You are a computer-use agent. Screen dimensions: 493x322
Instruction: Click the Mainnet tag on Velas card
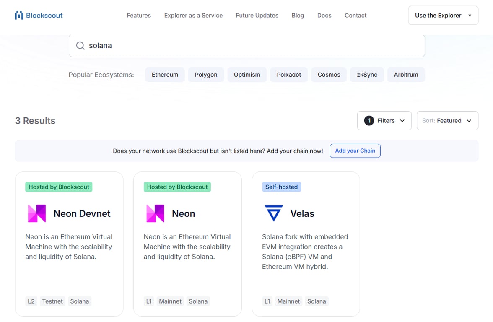tap(288, 301)
